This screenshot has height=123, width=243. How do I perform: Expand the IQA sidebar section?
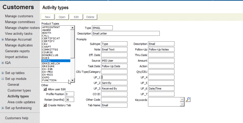coord(2,63)
